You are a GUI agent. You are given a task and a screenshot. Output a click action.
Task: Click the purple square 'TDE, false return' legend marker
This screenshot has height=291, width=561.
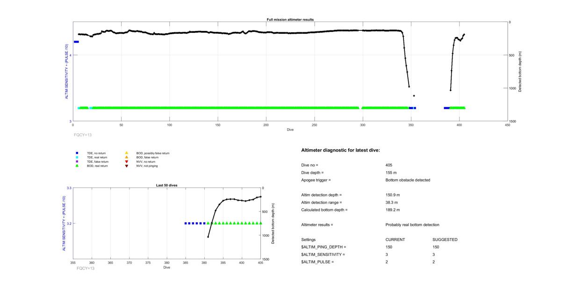[x=77, y=161]
